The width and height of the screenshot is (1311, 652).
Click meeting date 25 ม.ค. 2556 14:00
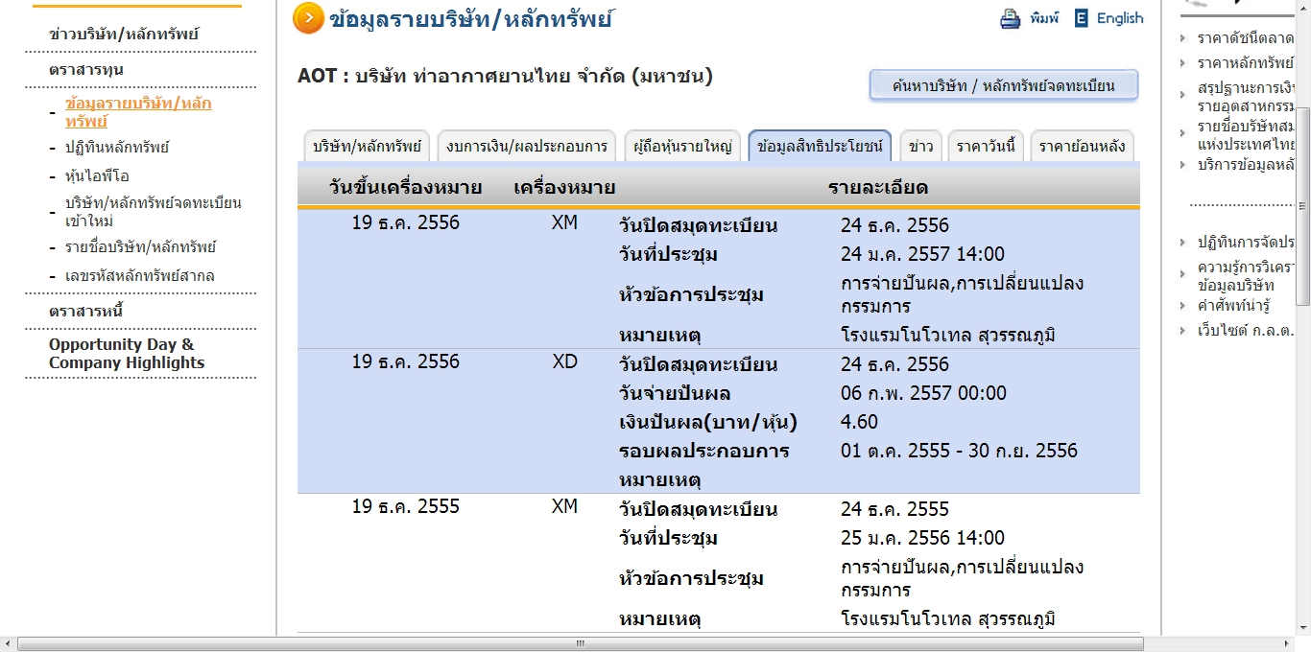coord(922,539)
